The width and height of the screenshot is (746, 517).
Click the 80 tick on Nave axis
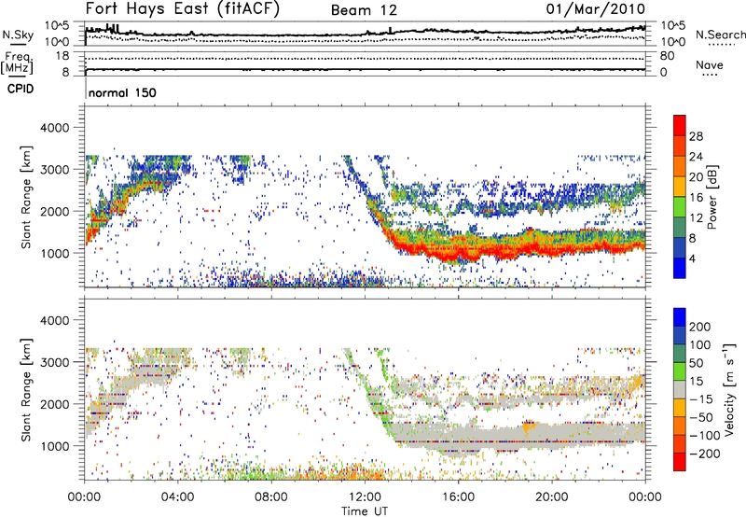click(667, 56)
